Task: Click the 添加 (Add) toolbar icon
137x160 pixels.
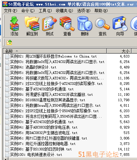Action: coord(14,26)
